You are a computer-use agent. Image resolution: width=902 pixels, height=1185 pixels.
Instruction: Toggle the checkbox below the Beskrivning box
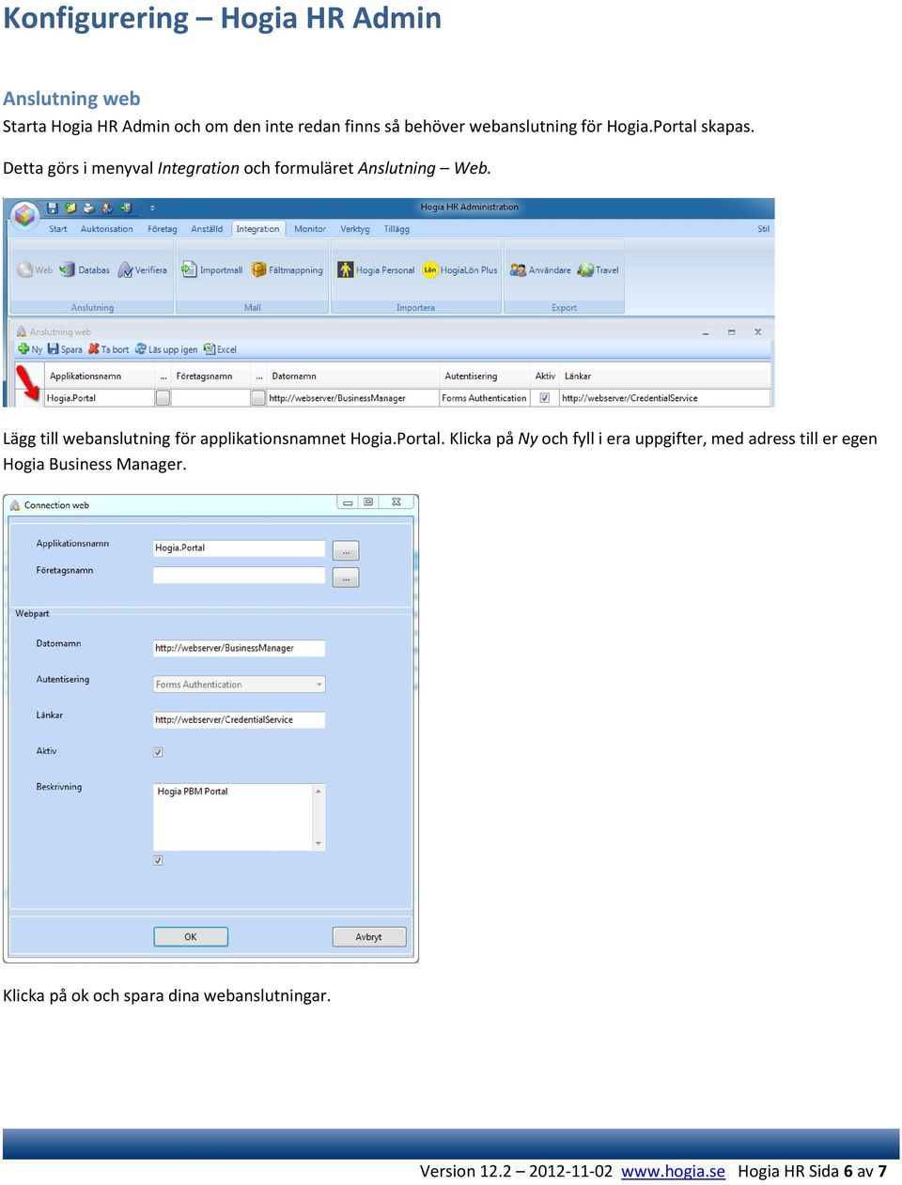pyautogui.click(x=158, y=860)
